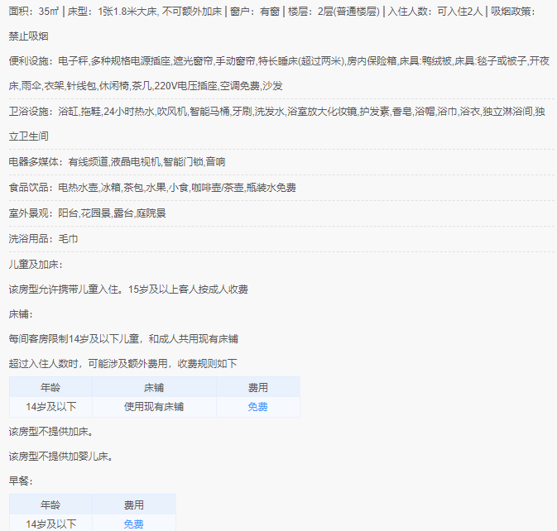Screen dimensions: 557x531
Task: Click the 床铺 column header
Action: [154, 387]
